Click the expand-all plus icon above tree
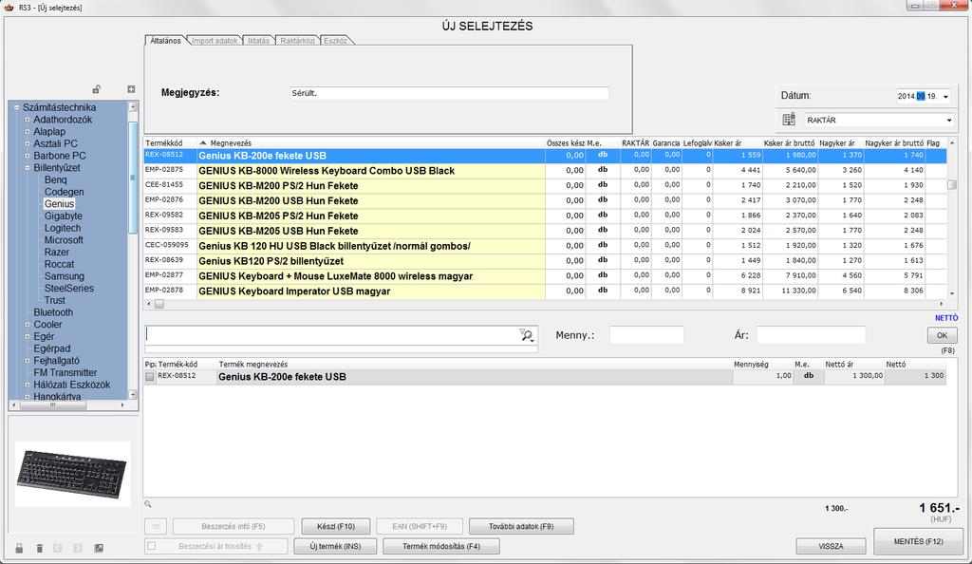This screenshot has height=564, width=972. click(131, 89)
